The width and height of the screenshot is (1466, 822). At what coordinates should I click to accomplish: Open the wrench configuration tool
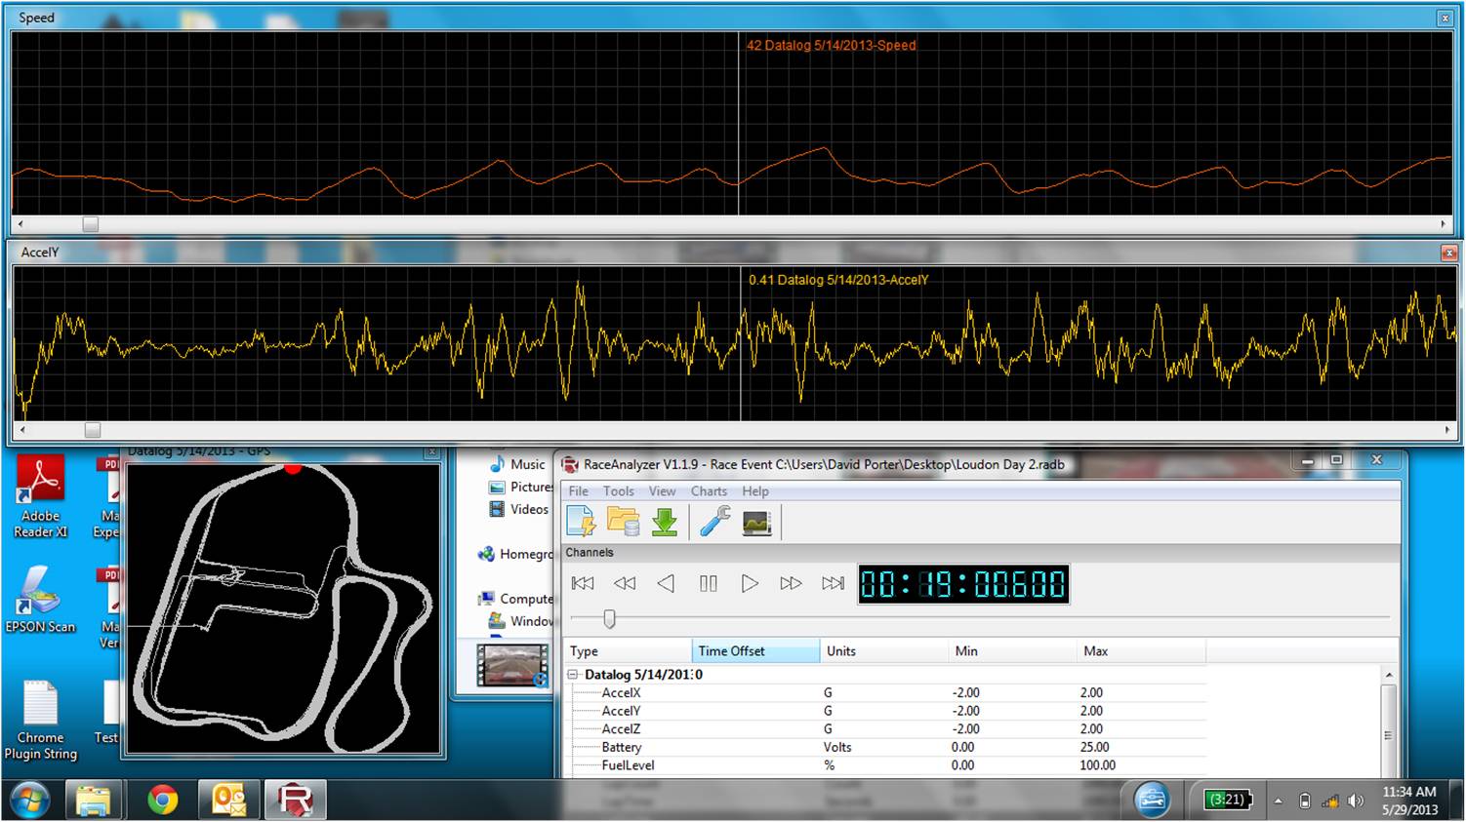[714, 522]
